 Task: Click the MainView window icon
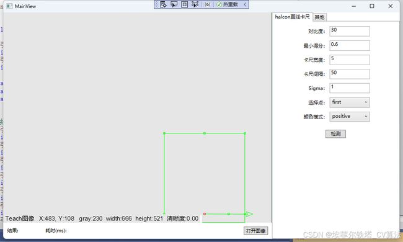(9, 6)
